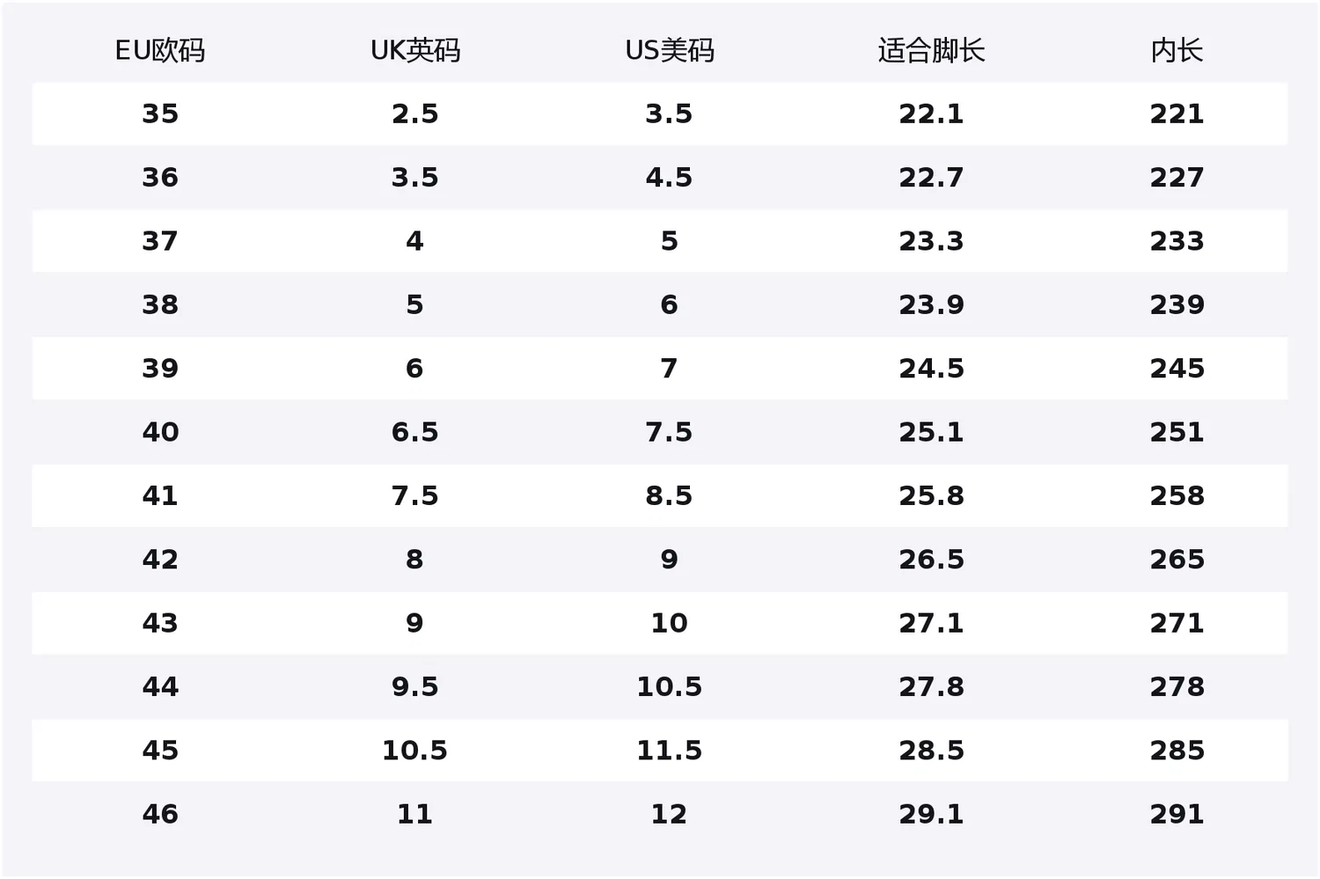Click the EU欧码 column header
This screenshot has width=1320, height=879.
click(x=160, y=50)
